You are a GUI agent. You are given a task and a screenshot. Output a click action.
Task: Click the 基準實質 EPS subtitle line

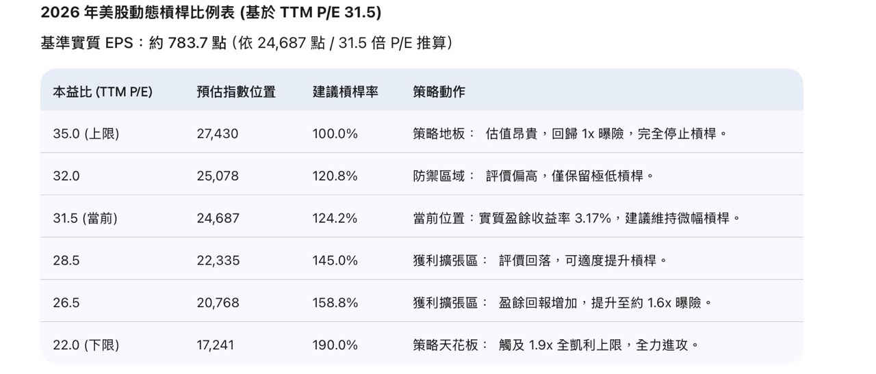pyautogui.click(x=246, y=43)
